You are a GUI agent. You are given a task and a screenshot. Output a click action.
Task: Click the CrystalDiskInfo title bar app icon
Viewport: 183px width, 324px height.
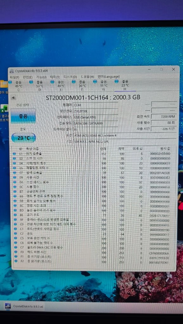pyautogui.click(x=12, y=71)
